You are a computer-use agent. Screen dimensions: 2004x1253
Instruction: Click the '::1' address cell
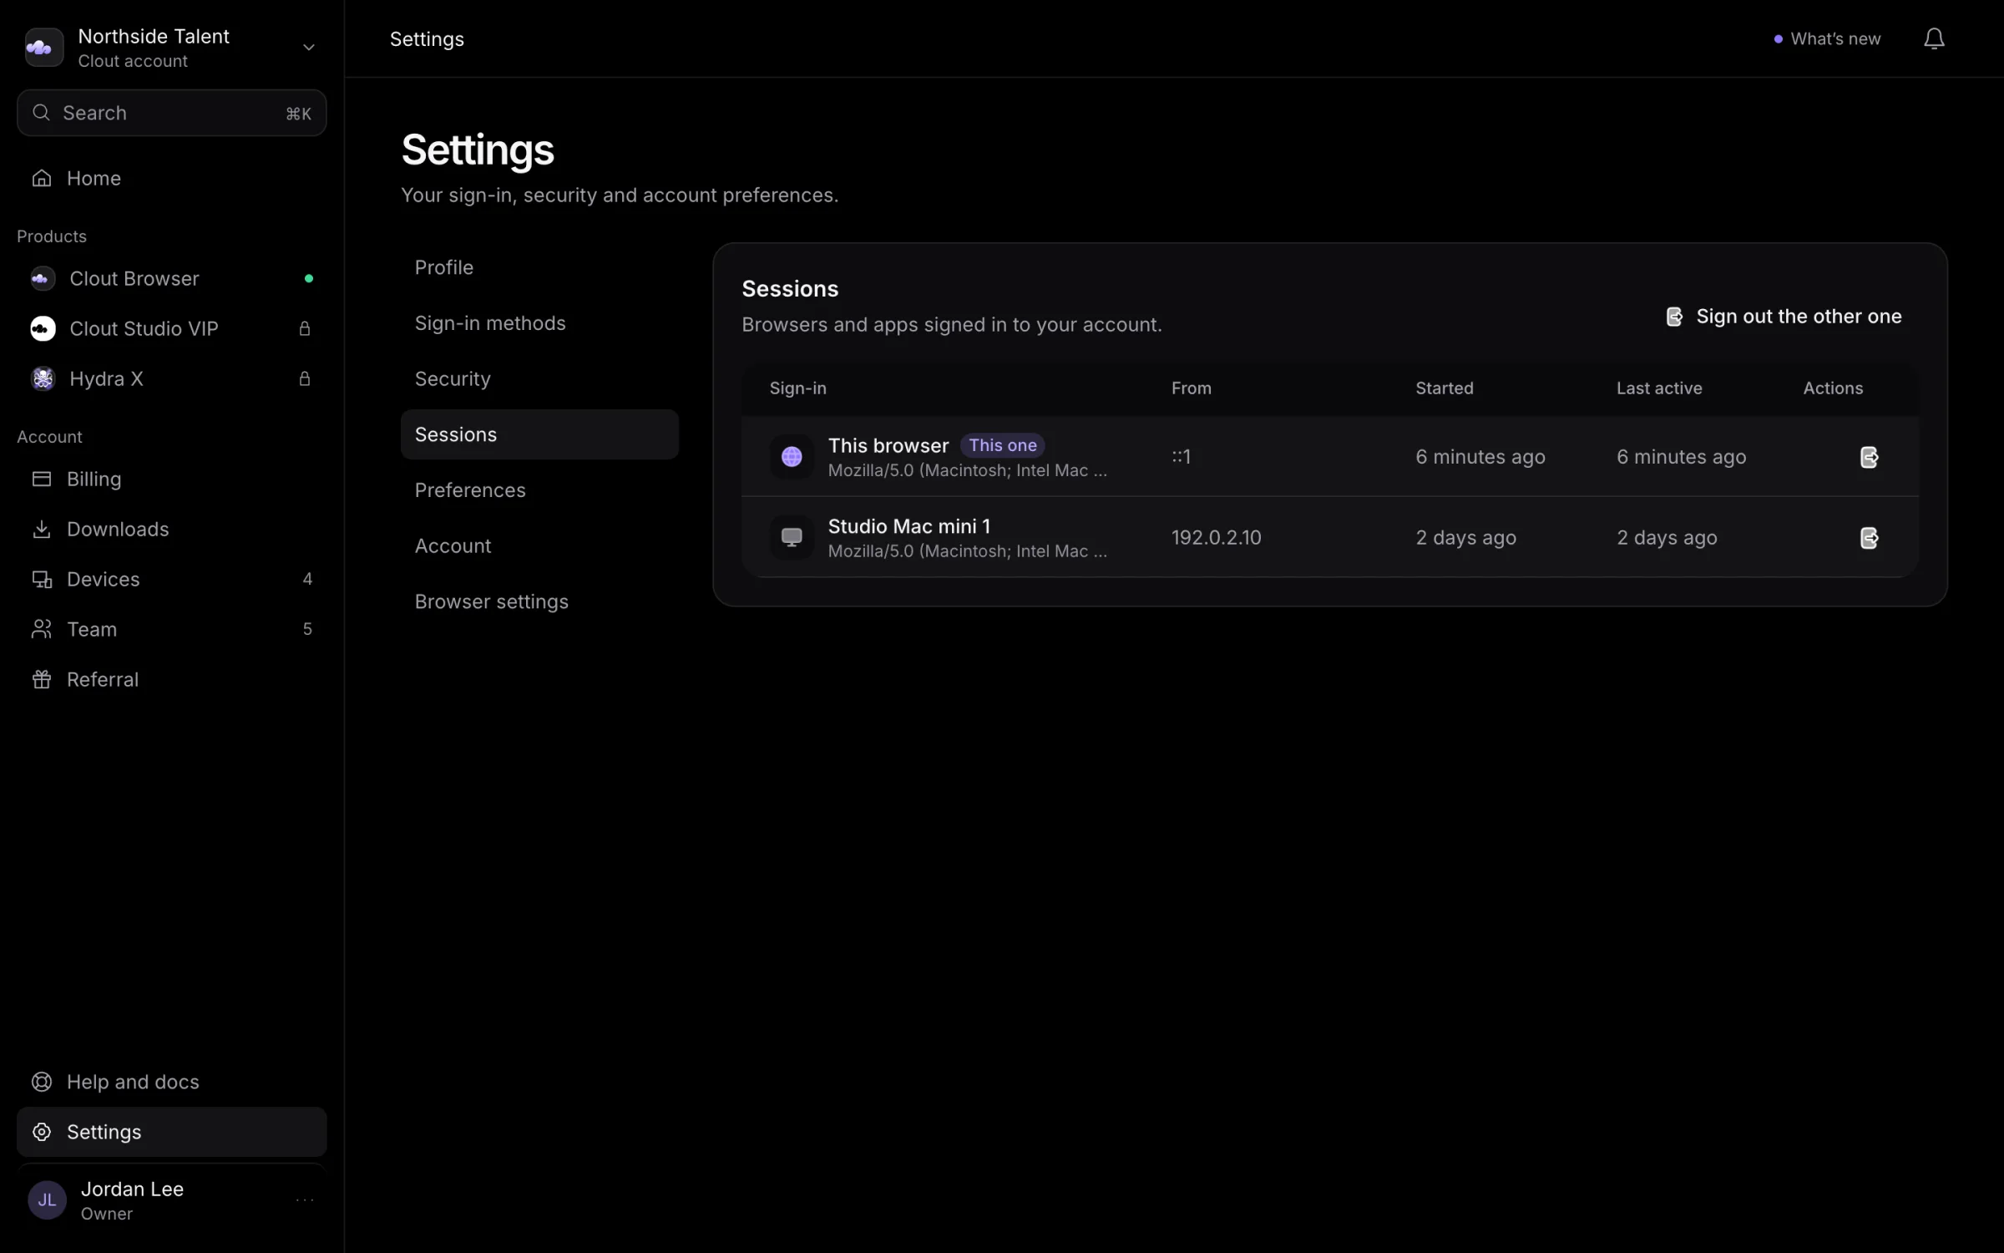tap(1181, 457)
